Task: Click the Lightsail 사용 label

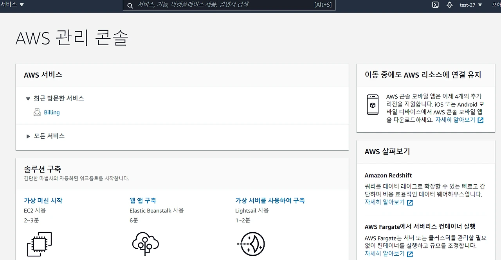Action: coord(252,210)
